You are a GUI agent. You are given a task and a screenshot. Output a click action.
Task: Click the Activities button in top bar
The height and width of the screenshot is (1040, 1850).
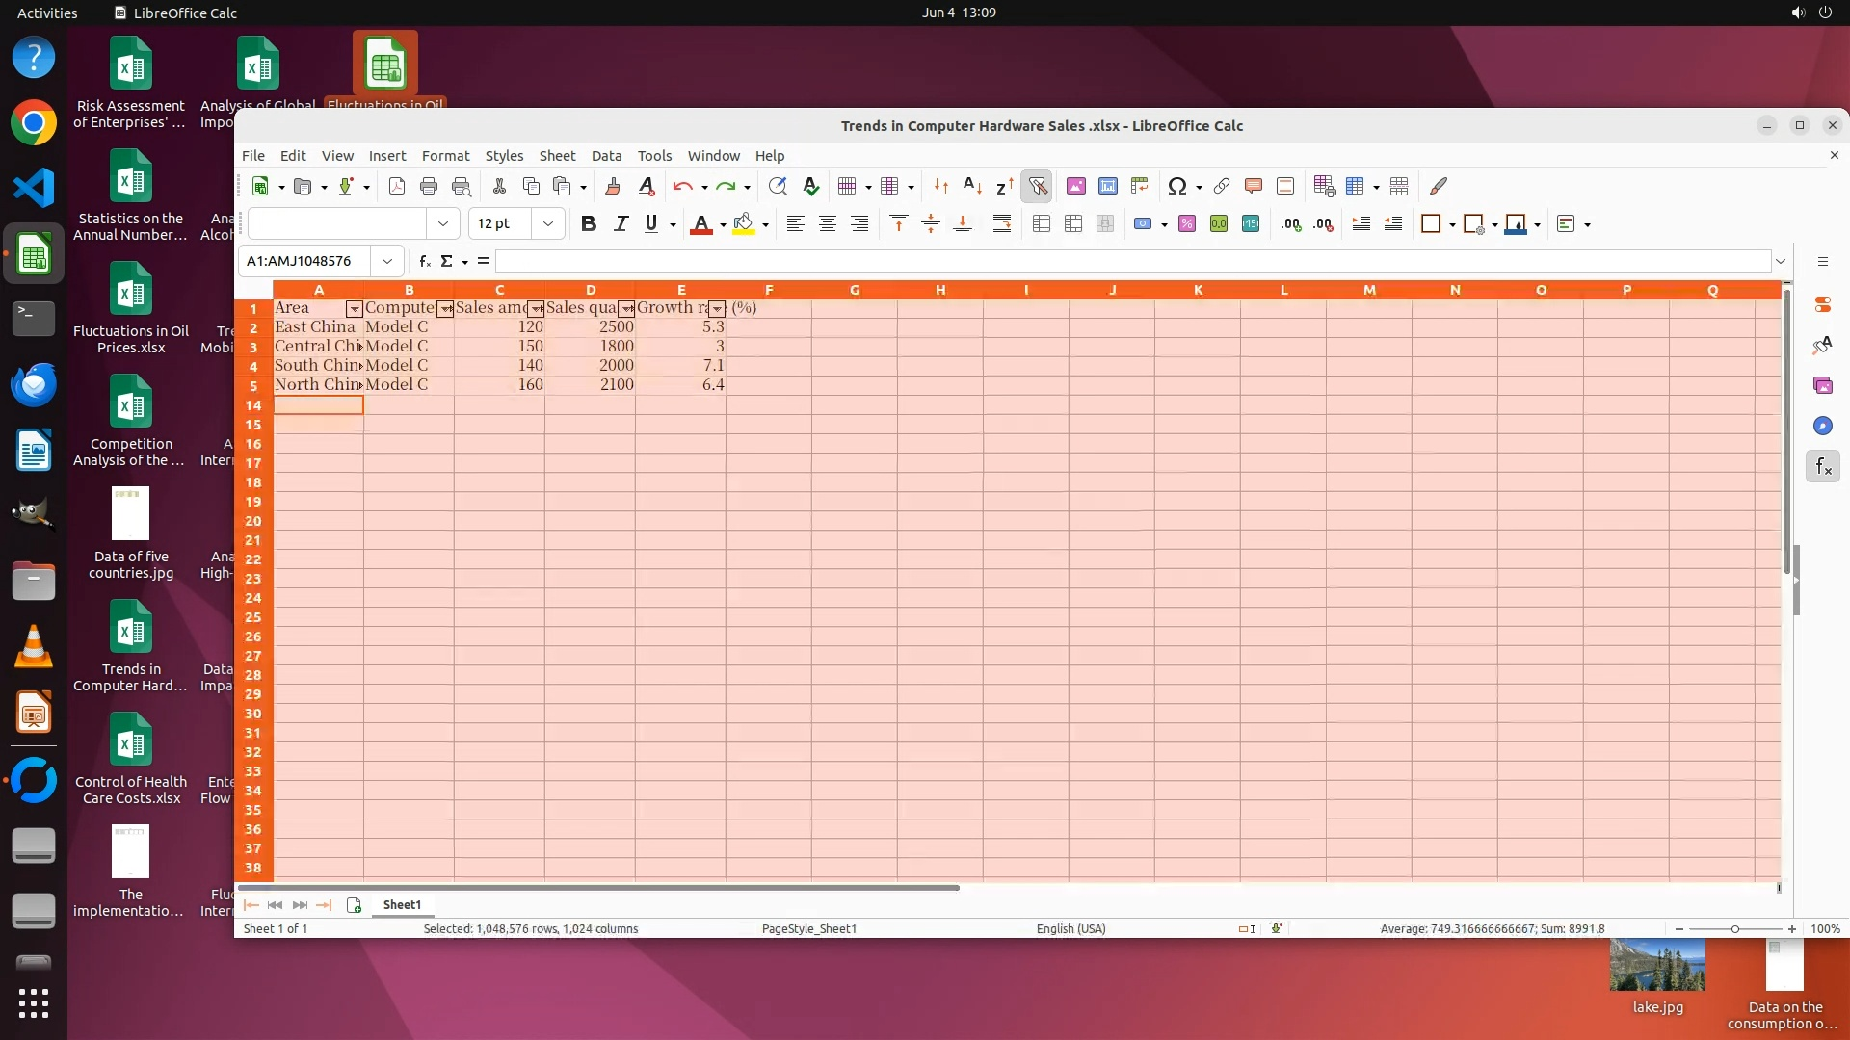[x=47, y=13]
